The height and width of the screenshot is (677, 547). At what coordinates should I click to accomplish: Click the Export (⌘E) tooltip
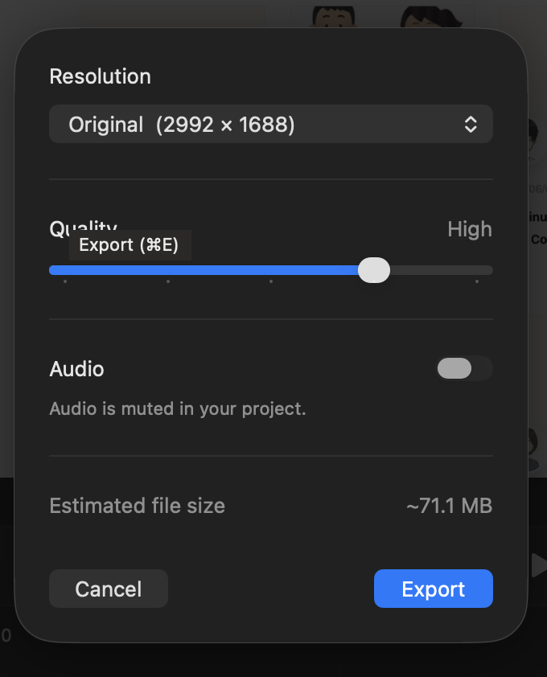pos(130,245)
